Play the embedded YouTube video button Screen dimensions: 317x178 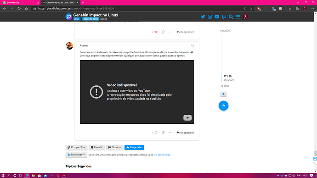pyautogui.click(x=187, y=117)
